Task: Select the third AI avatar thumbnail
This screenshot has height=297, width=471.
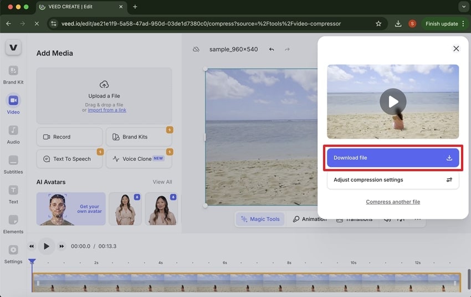Action: (x=161, y=209)
